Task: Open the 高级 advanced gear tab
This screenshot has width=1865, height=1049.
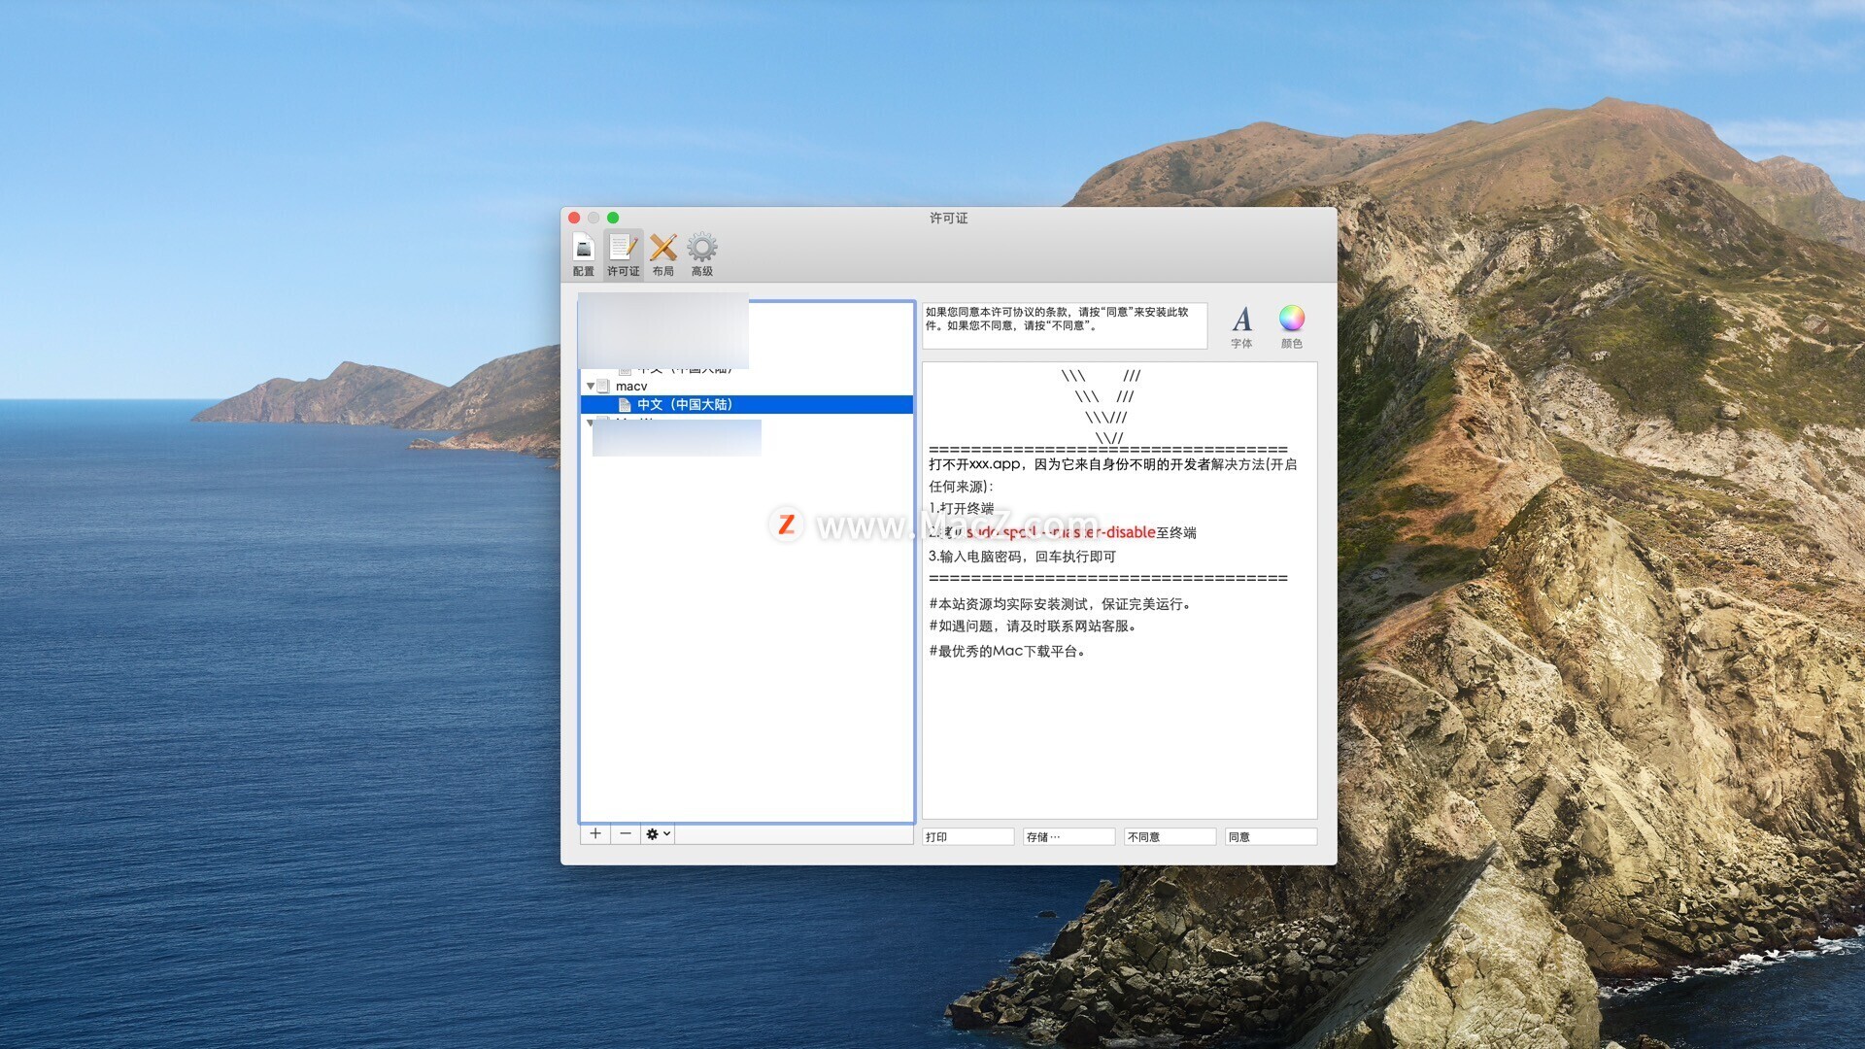Action: (x=701, y=255)
